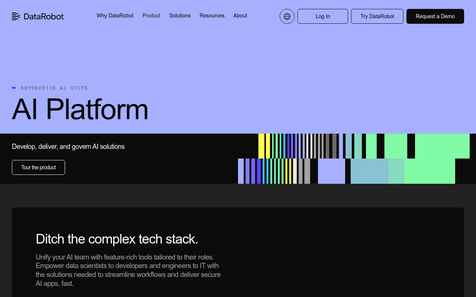Select the Enterprise AI Suite label

point(54,88)
